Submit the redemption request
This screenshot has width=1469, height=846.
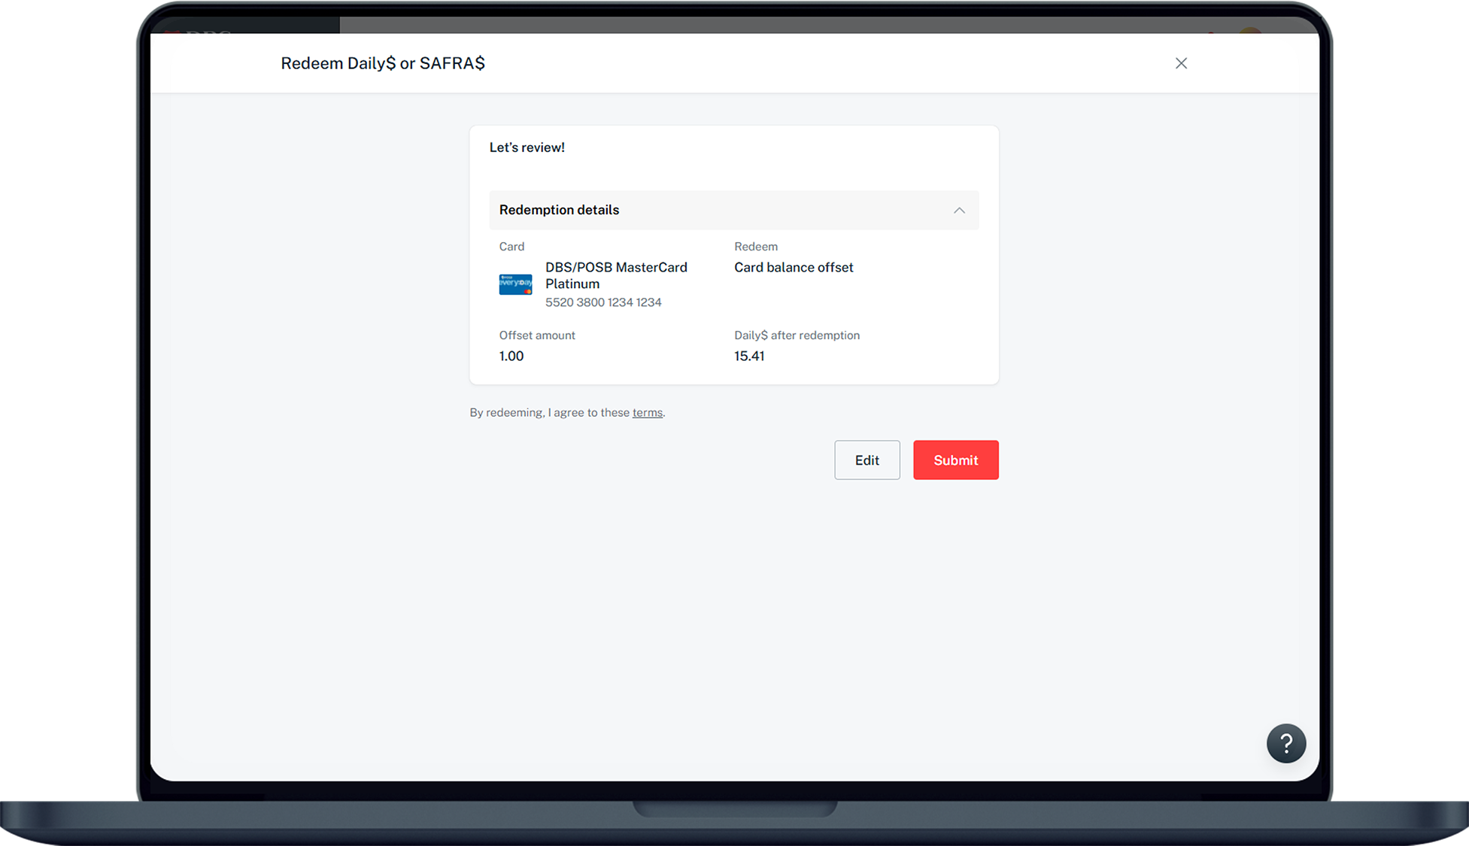(955, 460)
